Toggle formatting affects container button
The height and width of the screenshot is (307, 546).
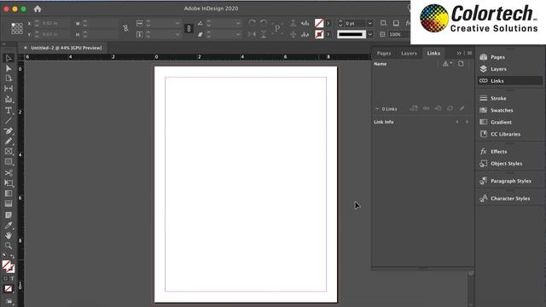pos(5,279)
